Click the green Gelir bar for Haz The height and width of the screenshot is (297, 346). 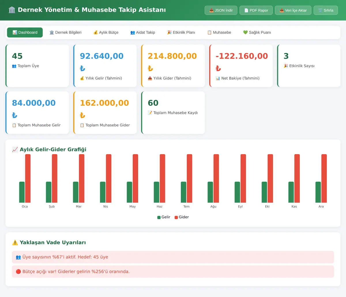click(157, 192)
